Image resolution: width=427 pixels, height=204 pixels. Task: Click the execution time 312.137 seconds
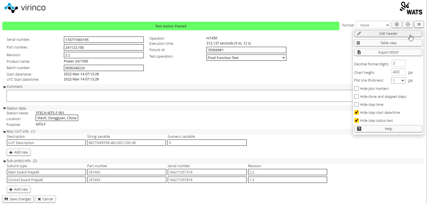pos(228,43)
